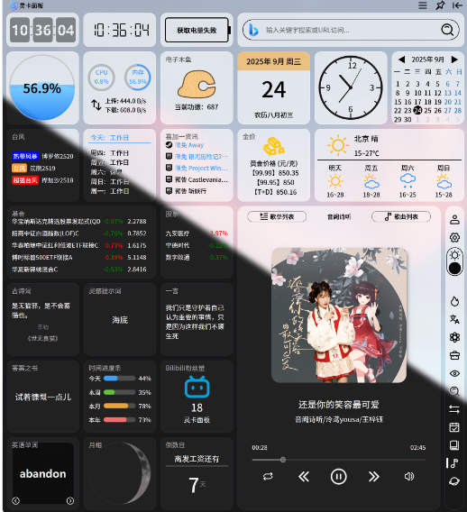The width and height of the screenshot is (467, 512).
Task: Open the toolbox icon in the sidebar
Action: point(454,355)
